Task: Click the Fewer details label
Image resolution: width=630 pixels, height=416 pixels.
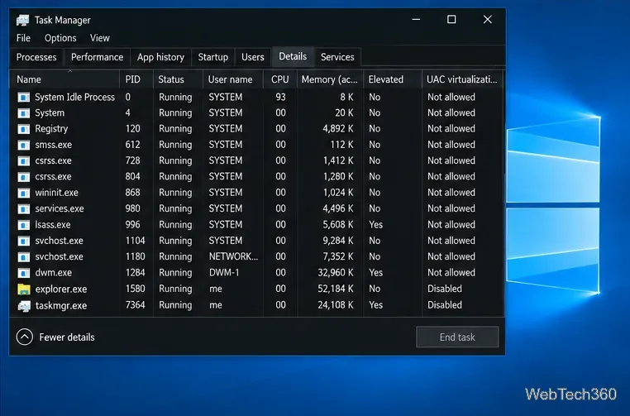Action: tap(67, 337)
